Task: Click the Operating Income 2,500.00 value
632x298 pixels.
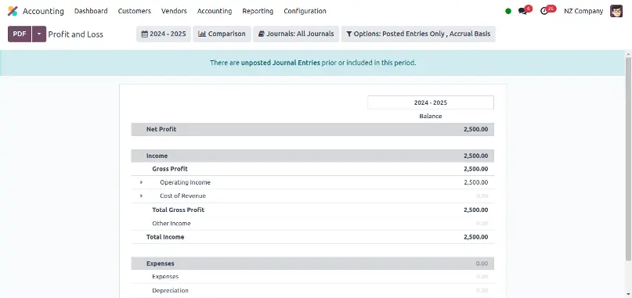Action: click(x=475, y=182)
